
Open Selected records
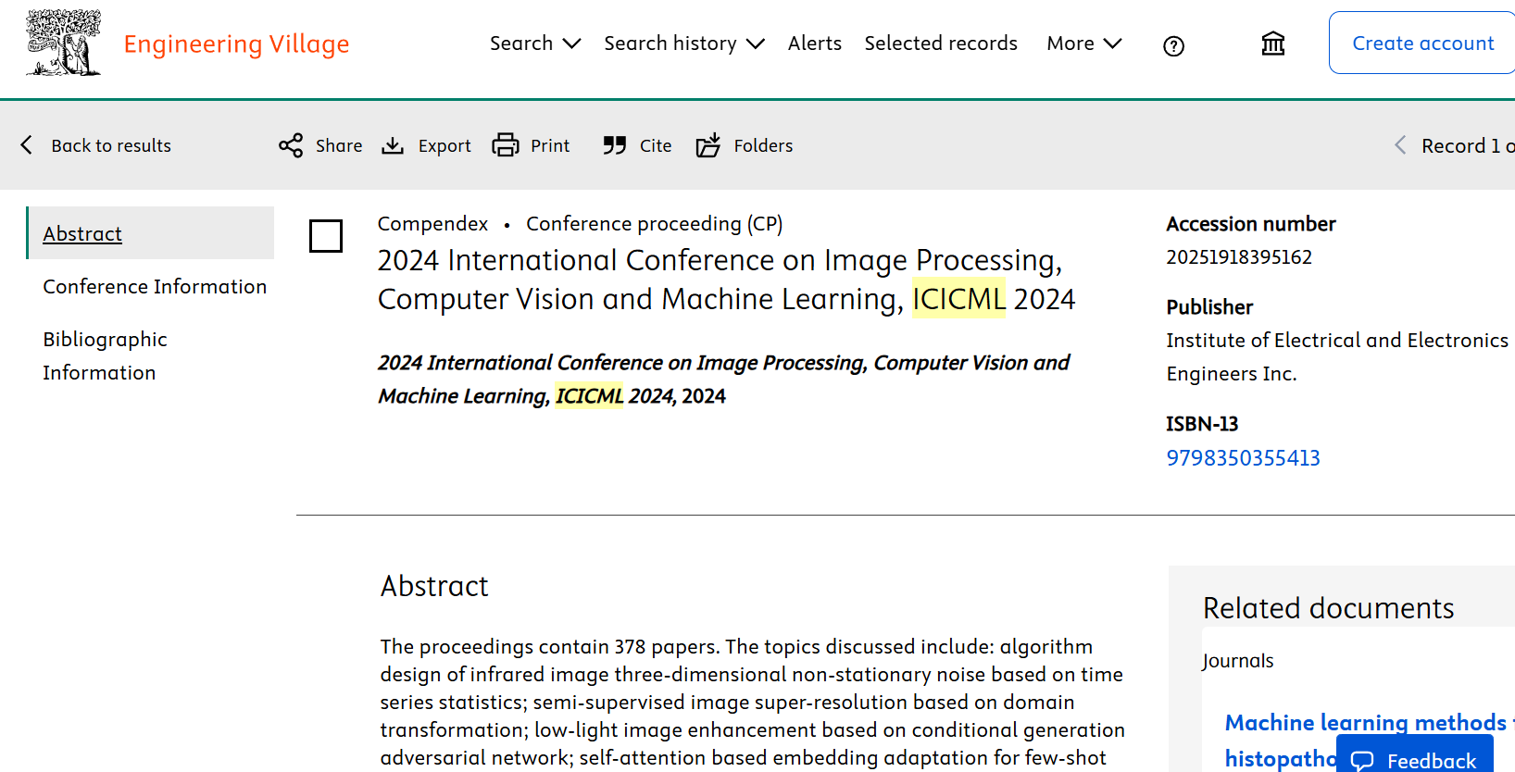tap(941, 44)
